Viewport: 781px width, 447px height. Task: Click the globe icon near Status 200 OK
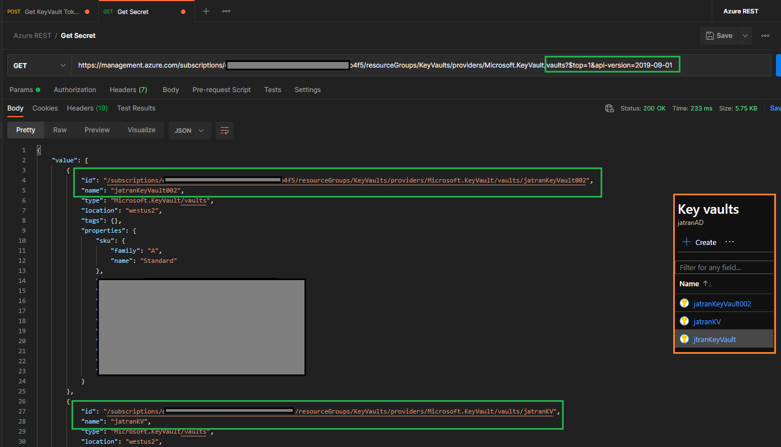609,108
